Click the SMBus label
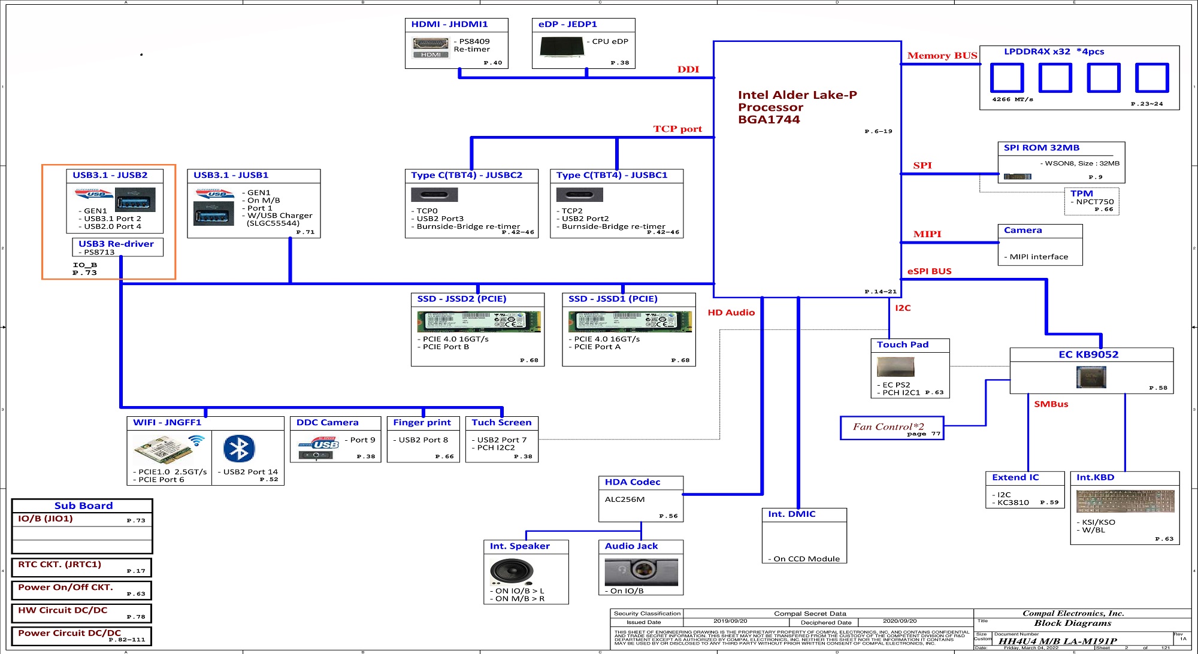1198x654 pixels. [1051, 404]
